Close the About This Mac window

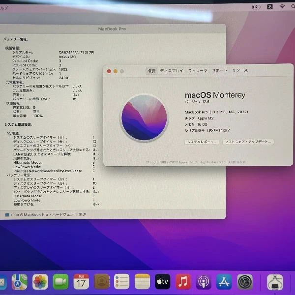pos(109,71)
